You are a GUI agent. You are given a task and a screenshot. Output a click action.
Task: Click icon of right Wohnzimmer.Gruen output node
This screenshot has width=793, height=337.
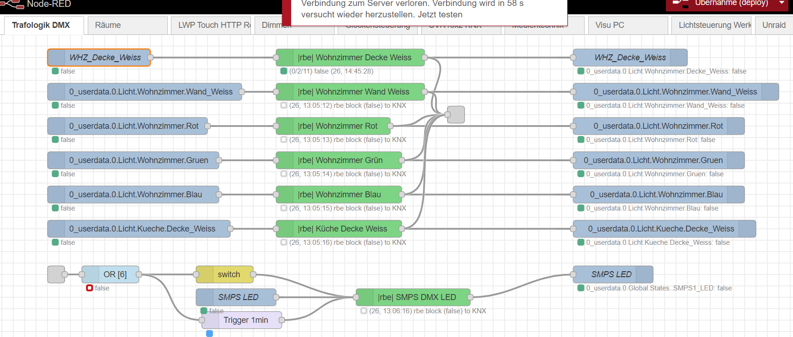pos(736,160)
